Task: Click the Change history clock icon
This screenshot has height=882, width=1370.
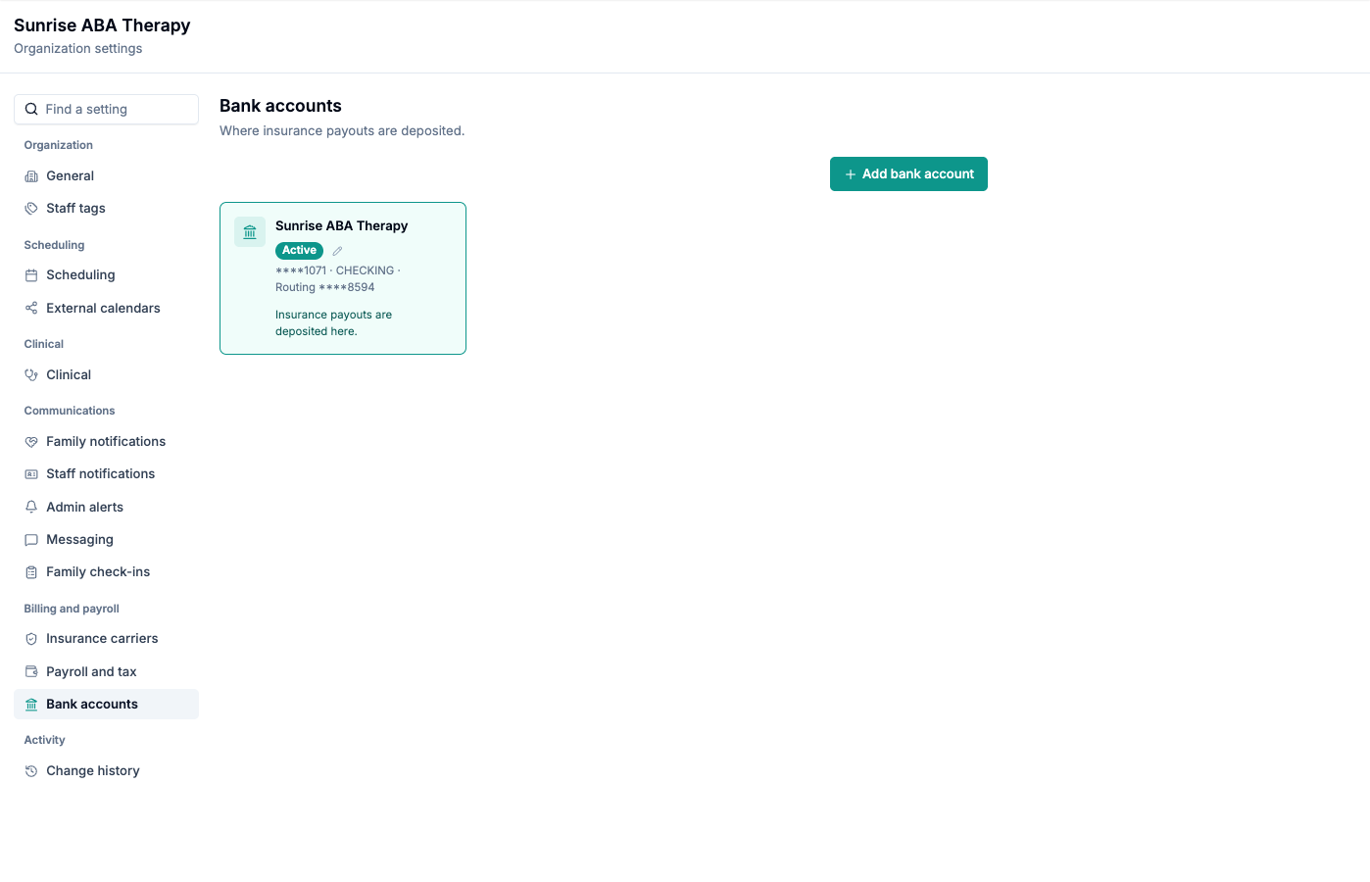Action: pyautogui.click(x=31, y=771)
